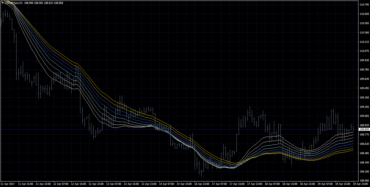370x187 pixels.
Task: Click the 109.065 price scale label
Action: [x=364, y=116]
